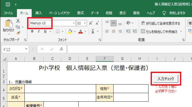Click the phonetic guide (furigana) icon
Screen dimensions: 192x107
93,31
